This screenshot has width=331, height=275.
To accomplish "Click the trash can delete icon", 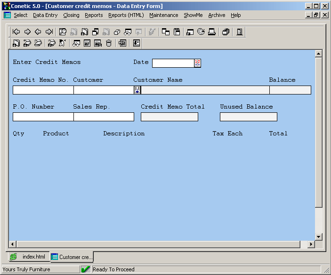I will (x=109, y=43).
